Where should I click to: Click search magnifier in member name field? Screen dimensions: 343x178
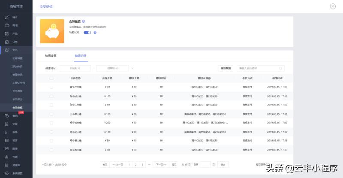click(280, 68)
